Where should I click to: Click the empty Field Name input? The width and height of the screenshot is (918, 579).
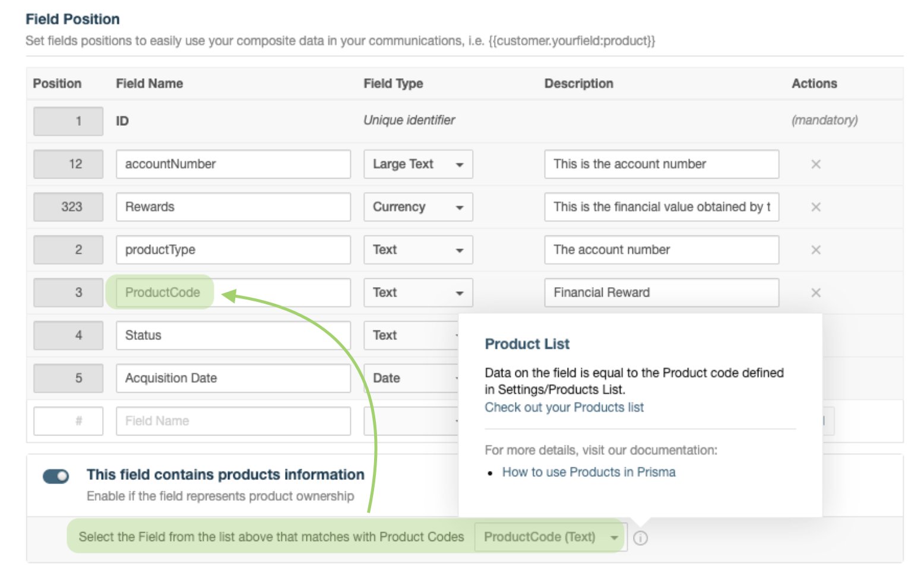point(233,421)
